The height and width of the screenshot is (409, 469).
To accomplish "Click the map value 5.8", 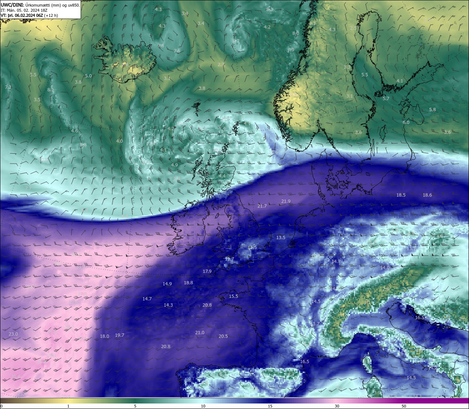I will pyautogui.click(x=432, y=109).
